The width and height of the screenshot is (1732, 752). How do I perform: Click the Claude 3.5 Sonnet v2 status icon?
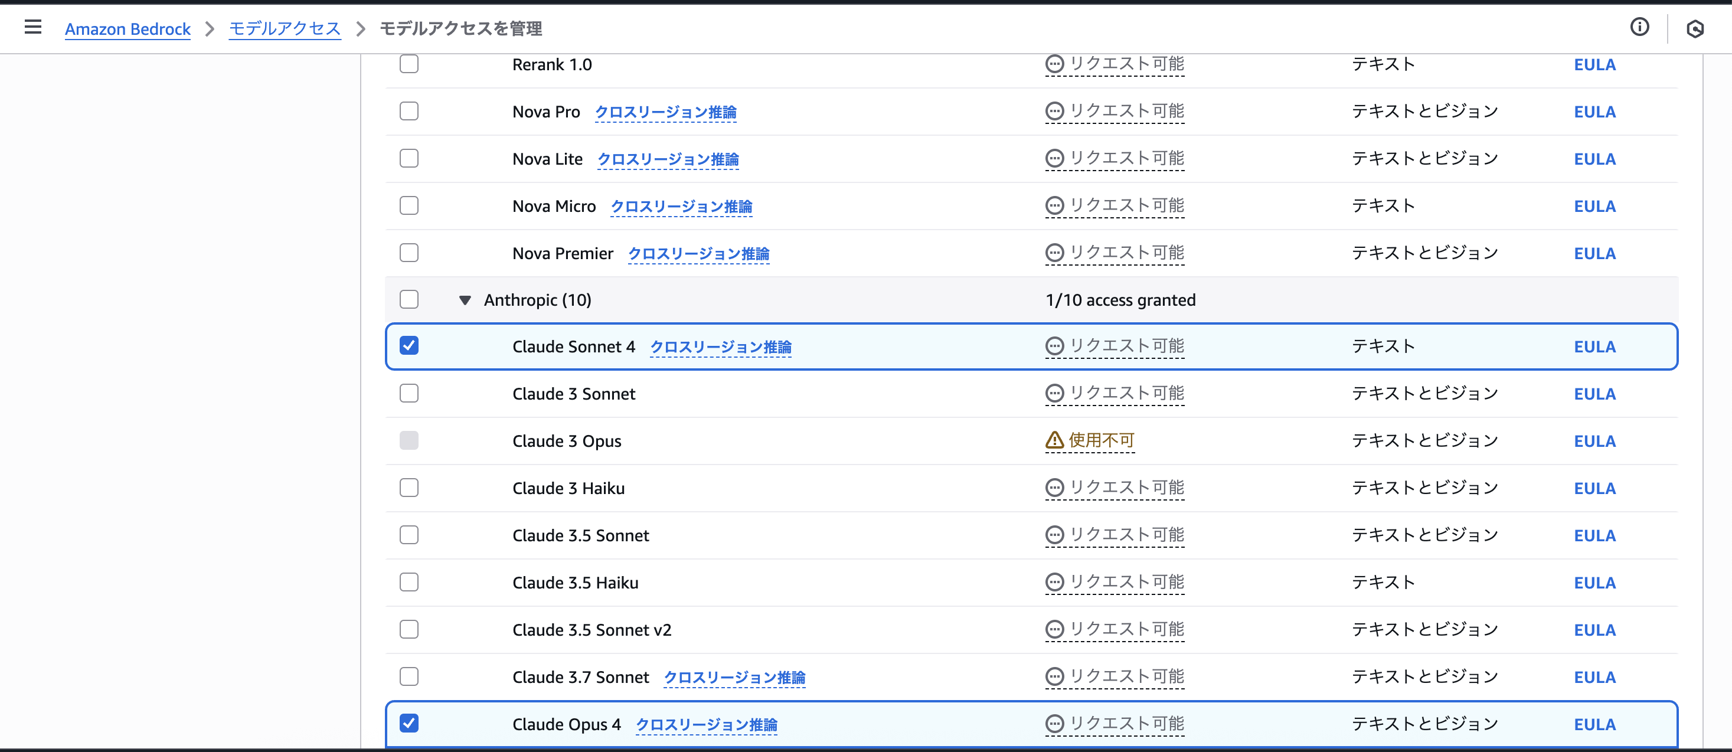[x=1054, y=630]
